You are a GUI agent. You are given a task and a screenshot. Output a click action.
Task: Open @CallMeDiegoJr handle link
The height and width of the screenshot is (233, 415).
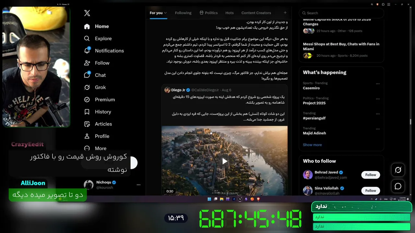(205, 90)
